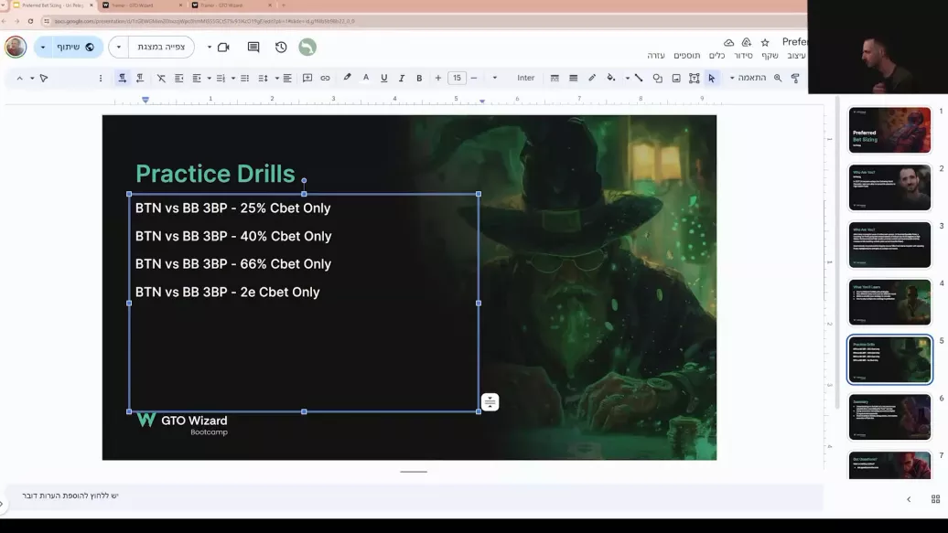The height and width of the screenshot is (533, 948).
Task: Check document cloud save status
Action: (728, 42)
